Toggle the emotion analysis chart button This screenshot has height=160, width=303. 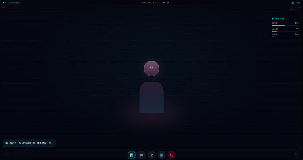point(131,155)
